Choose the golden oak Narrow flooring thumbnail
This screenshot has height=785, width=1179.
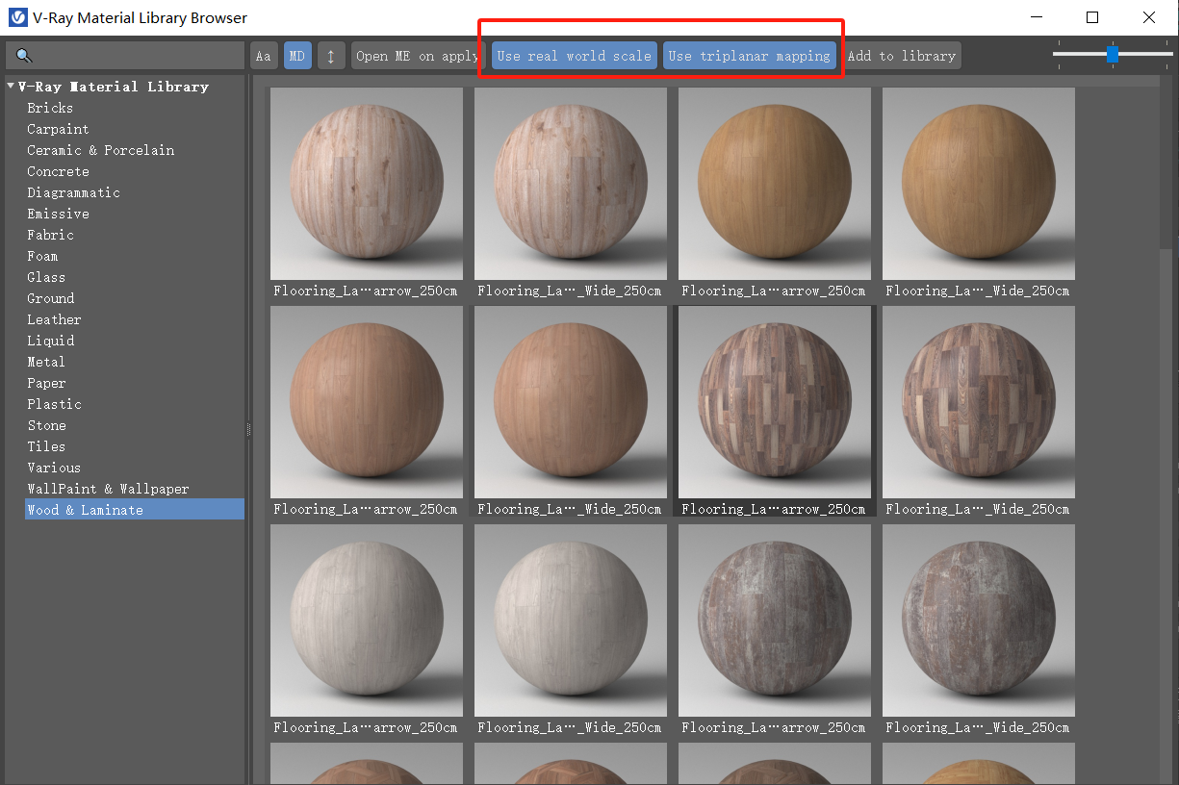coord(775,184)
